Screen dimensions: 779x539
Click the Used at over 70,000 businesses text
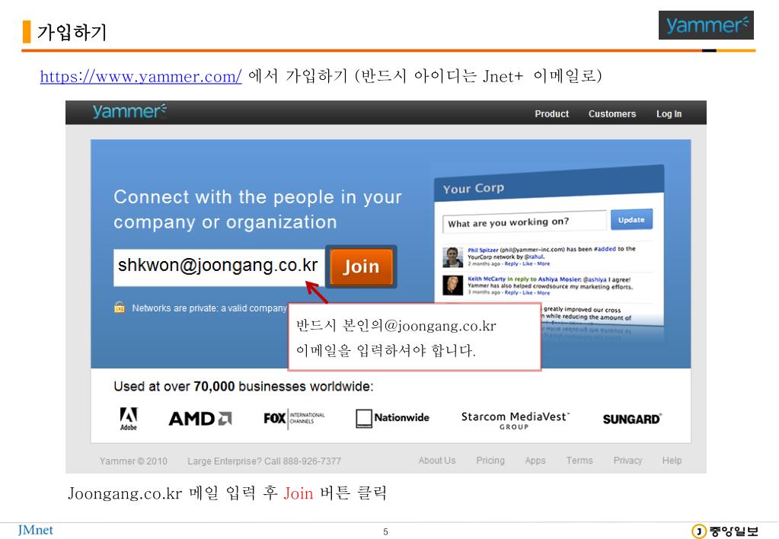(244, 387)
